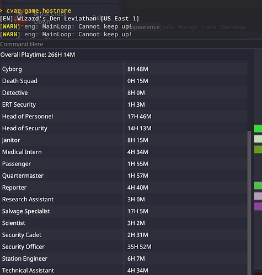This screenshot has height=275, width=262.
Task: Select the magenta purple color swatch
Action: tap(258, 206)
